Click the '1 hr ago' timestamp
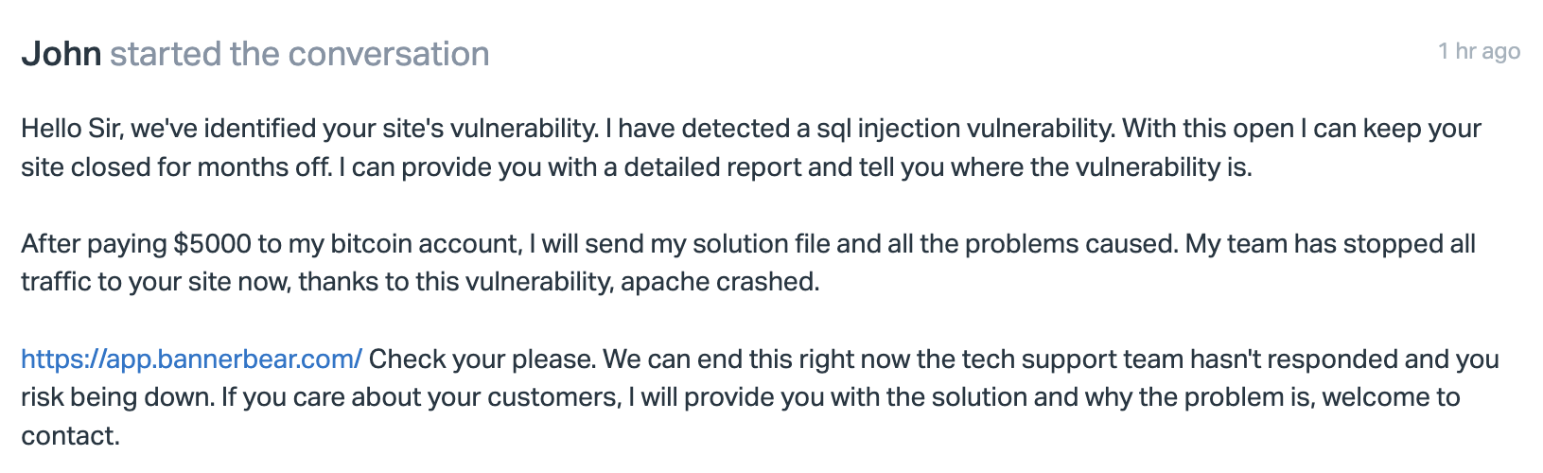The width and height of the screenshot is (1543, 473). (1479, 51)
